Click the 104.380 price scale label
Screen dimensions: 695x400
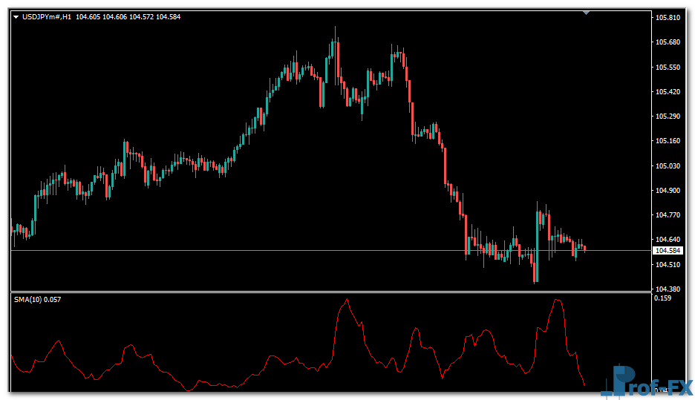point(668,289)
